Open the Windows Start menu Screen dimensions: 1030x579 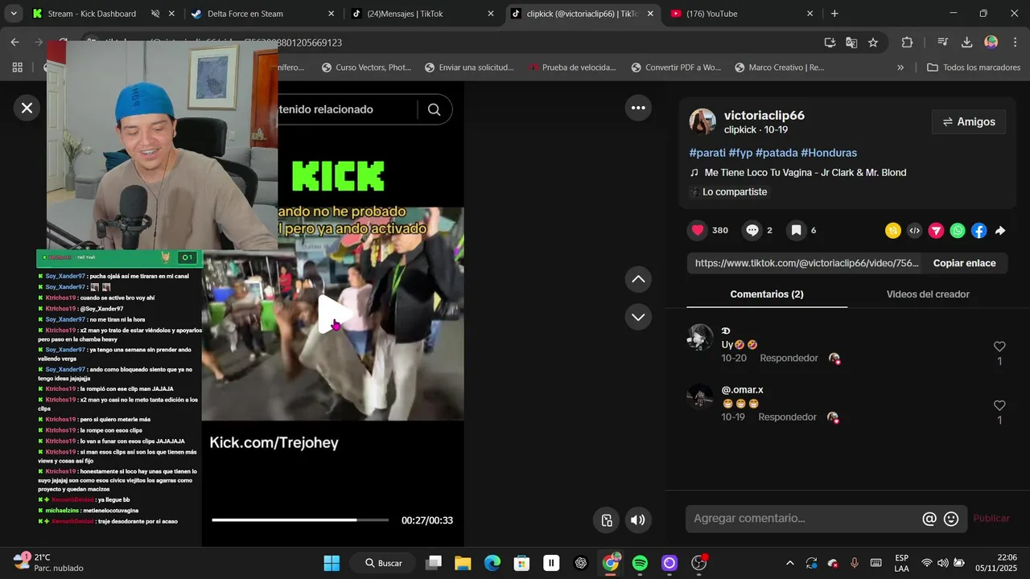click(332, 563)
